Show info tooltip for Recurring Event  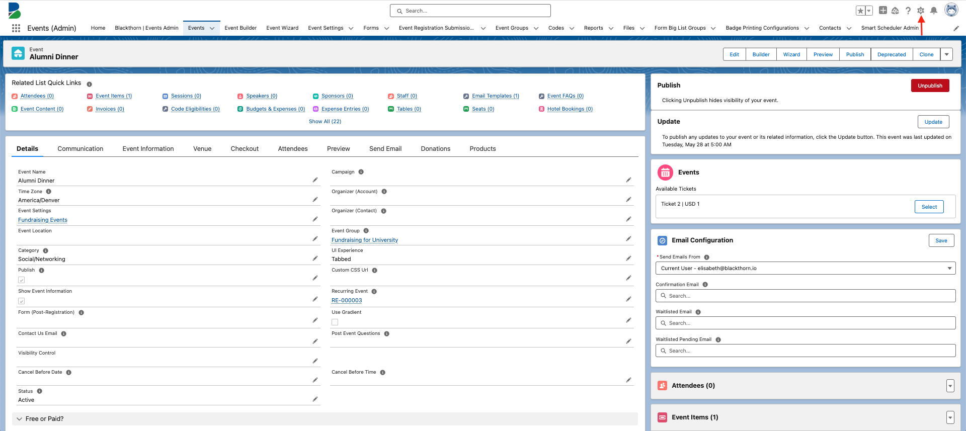[374, 292]
